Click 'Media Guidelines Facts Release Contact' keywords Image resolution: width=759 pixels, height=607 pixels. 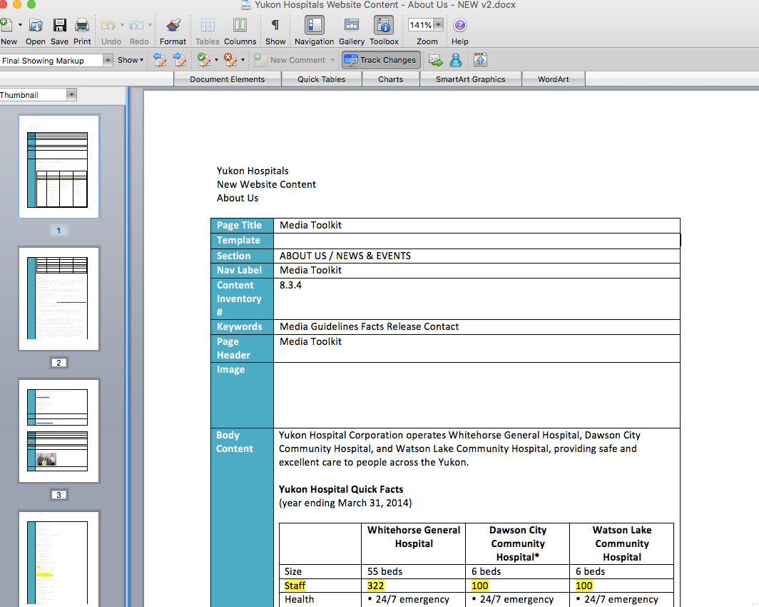point(369,326)
